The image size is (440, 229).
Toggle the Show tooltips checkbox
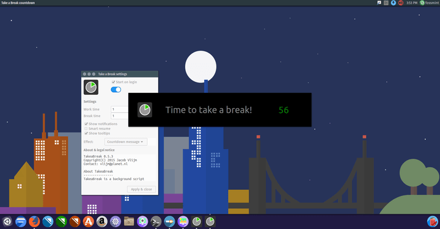pos(86,133)
